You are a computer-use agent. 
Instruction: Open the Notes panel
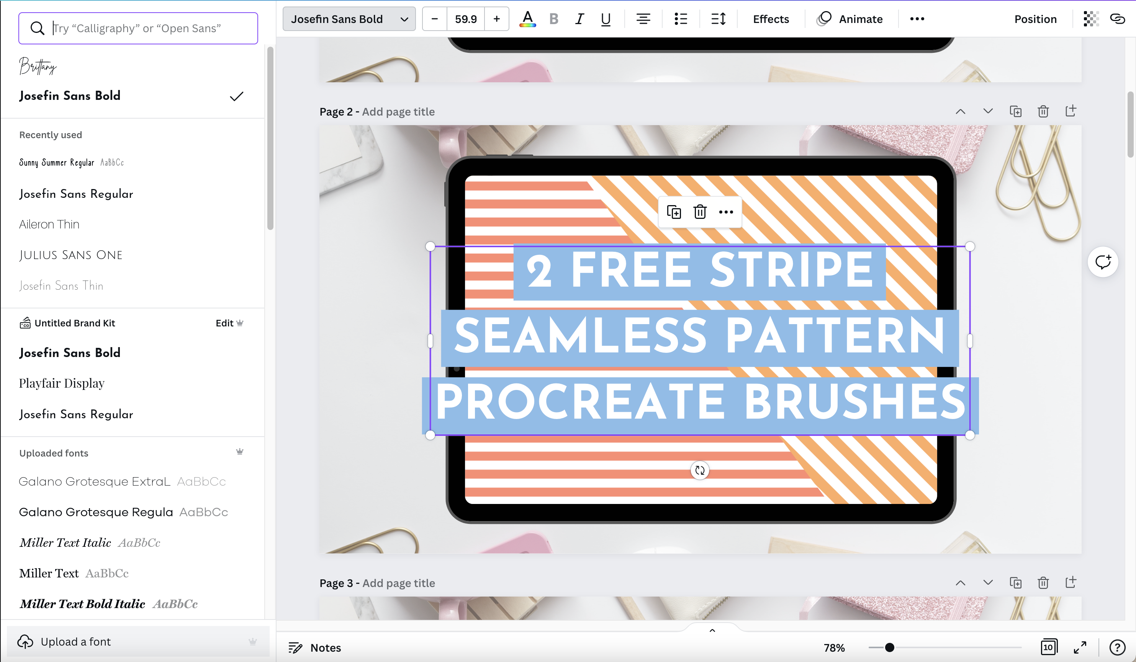click(315, 647)
